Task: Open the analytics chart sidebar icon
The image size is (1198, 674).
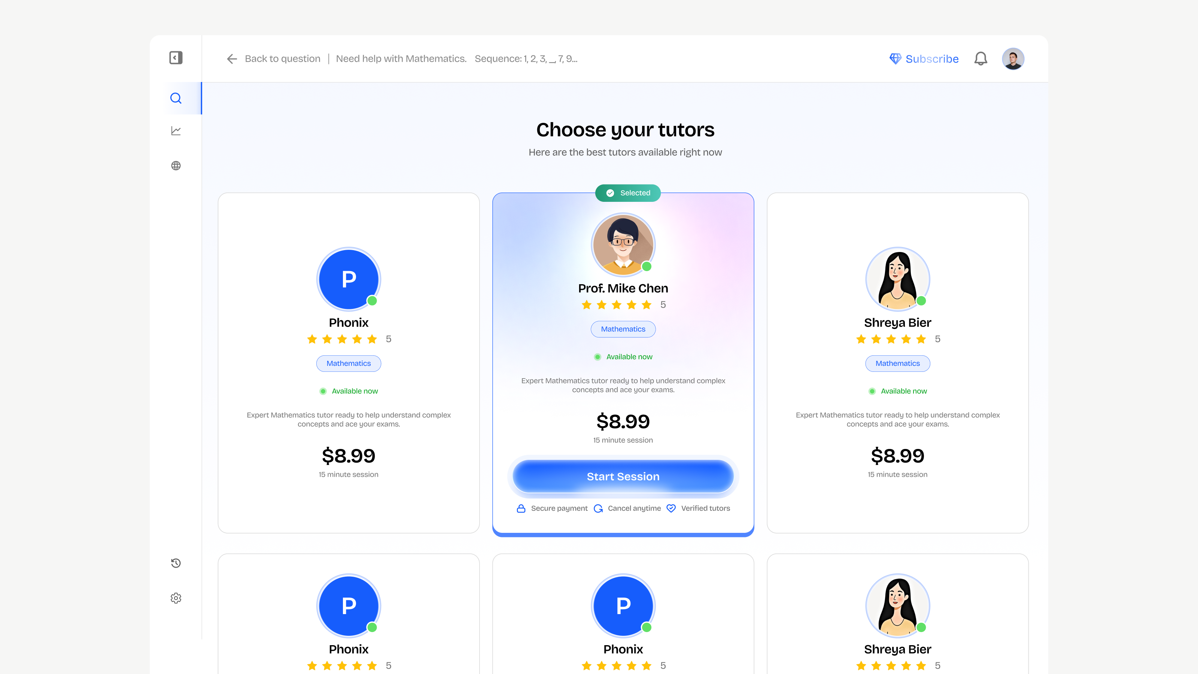Action: point(176,131)
